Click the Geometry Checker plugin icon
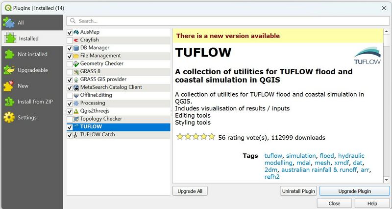This screenshot has height=209, width=392. click(76, 63)
